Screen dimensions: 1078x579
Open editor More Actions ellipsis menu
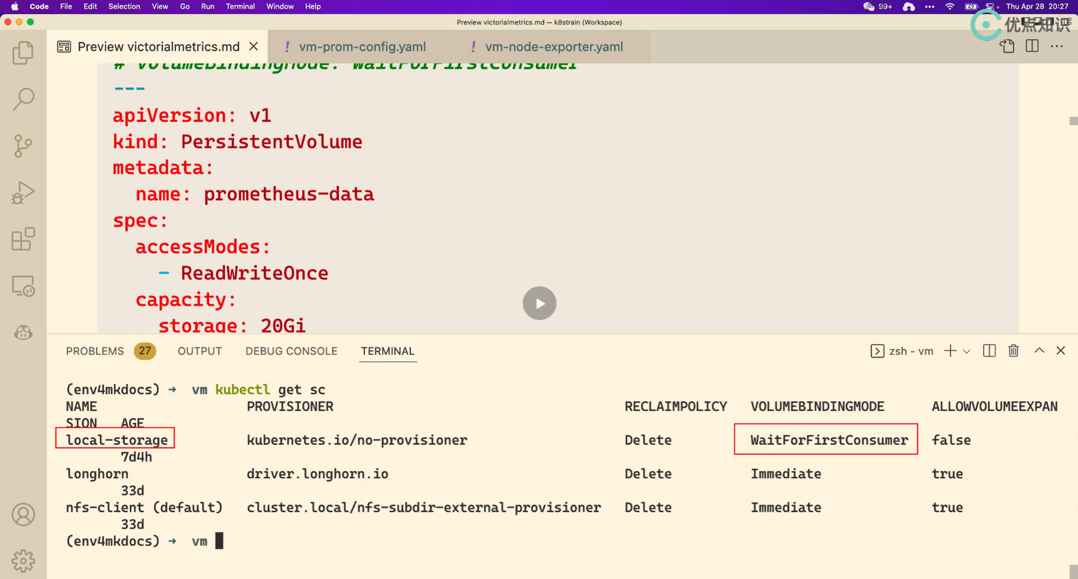tap(1056, 46)
